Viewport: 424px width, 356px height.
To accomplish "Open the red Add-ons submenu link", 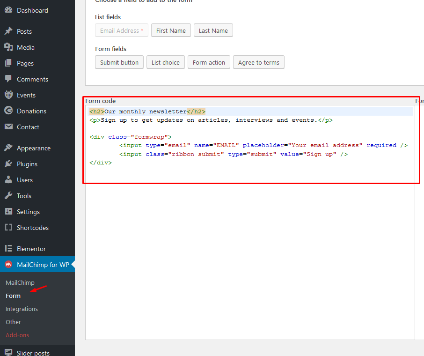I will point(17,335).
